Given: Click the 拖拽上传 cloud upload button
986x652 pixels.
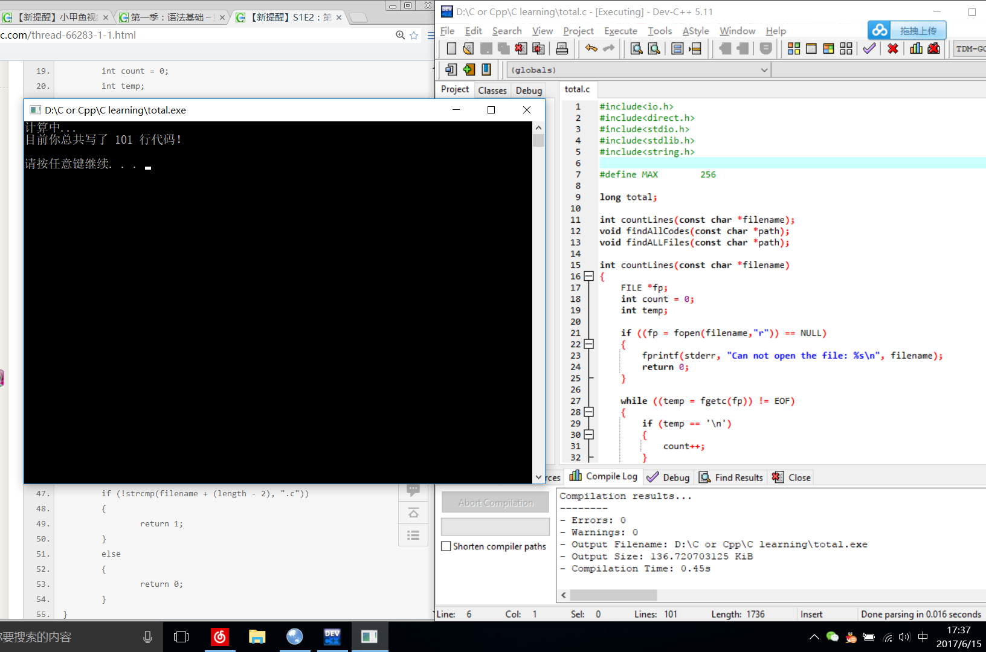Looking at the screenshot, I should point(907,30).
